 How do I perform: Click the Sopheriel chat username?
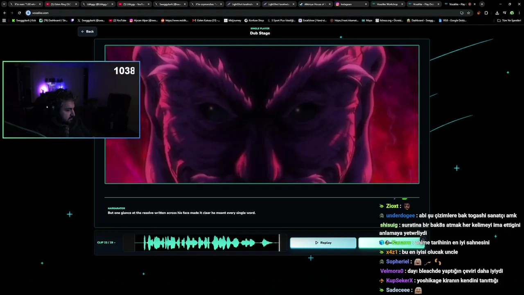(398, 261)
